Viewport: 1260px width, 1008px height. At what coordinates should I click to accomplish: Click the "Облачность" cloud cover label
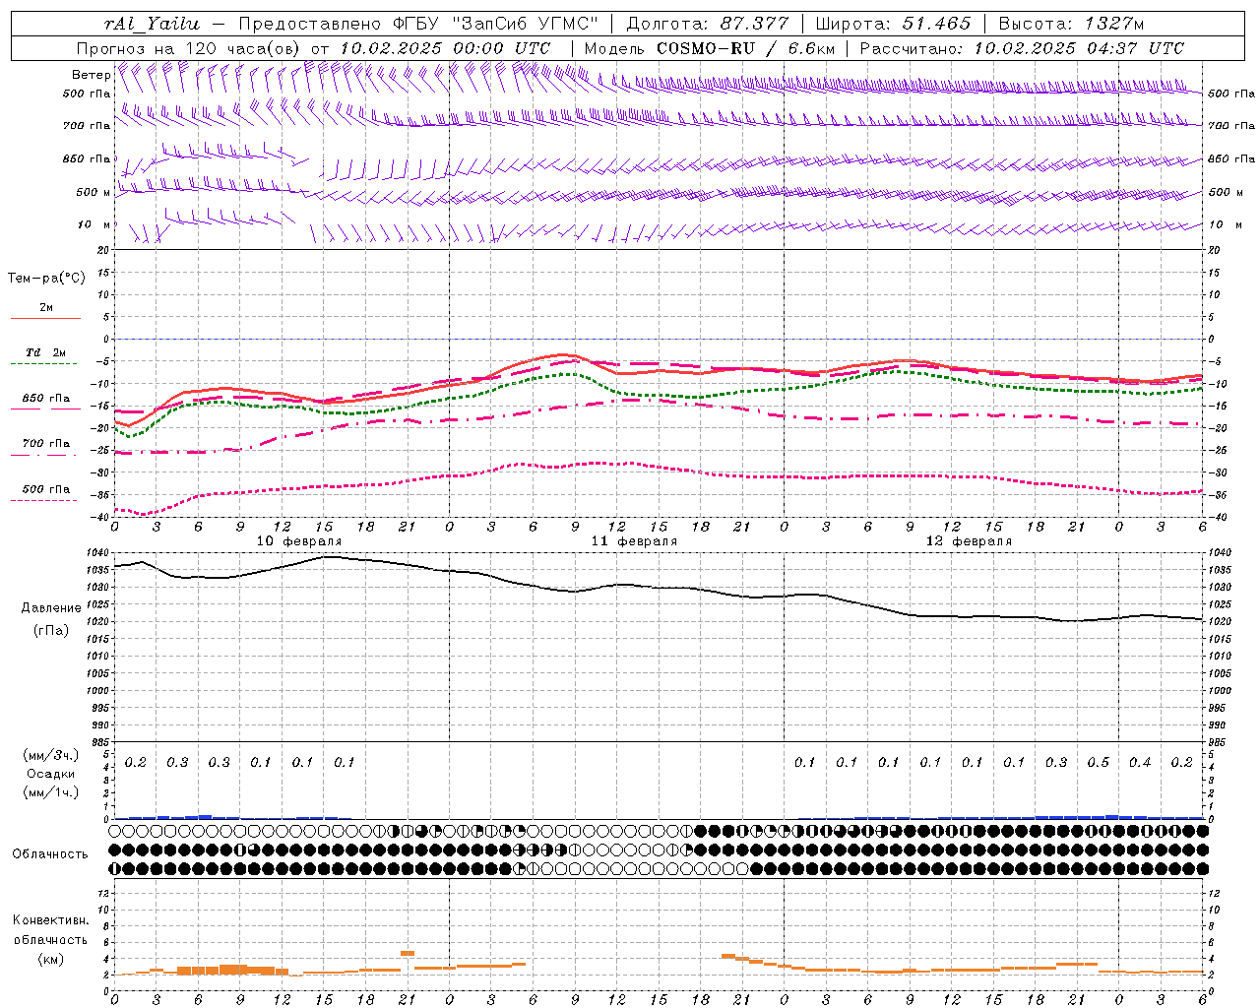[50, 853]
